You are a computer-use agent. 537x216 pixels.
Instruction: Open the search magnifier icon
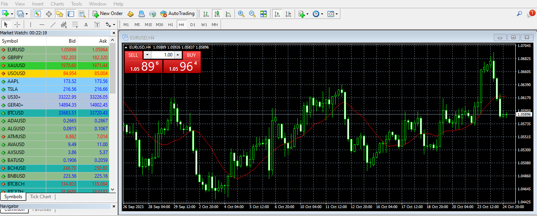click(x=520, y=14)
